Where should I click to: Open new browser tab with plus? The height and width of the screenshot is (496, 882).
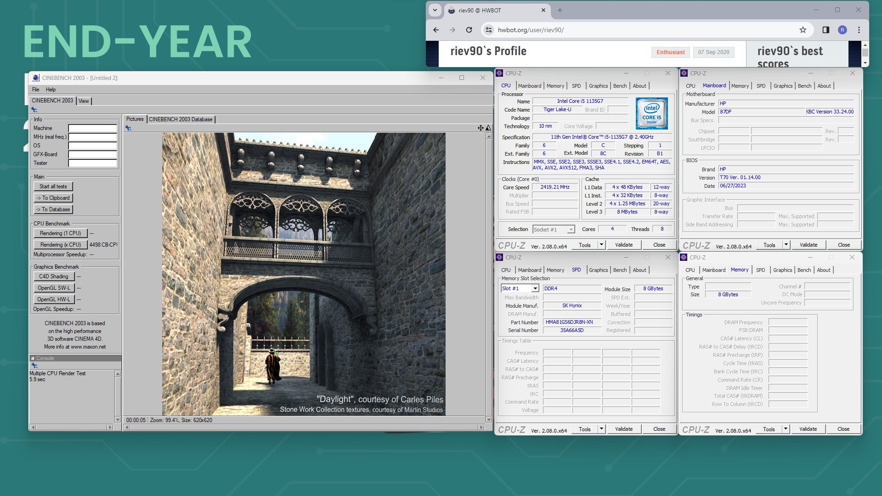click(560, 10)
